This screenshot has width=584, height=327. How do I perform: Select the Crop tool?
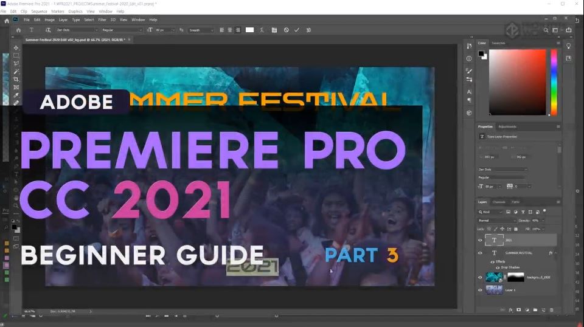(16, 79)
